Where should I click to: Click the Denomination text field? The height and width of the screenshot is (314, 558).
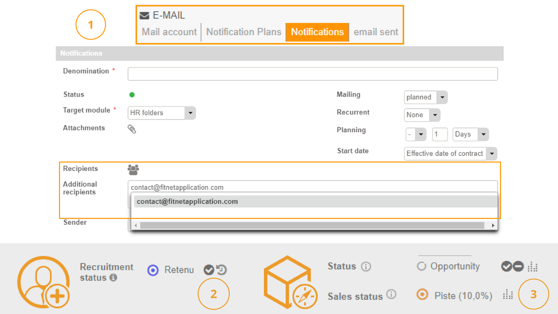click(x=312, y=74)
